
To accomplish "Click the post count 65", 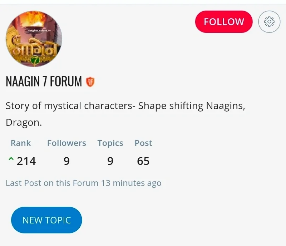I will click(x=143, y=161).
